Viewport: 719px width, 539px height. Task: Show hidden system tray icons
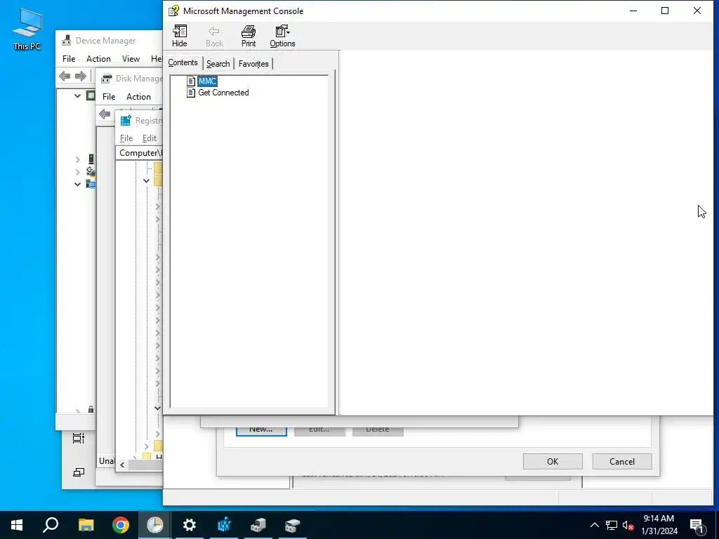point(594,525)
